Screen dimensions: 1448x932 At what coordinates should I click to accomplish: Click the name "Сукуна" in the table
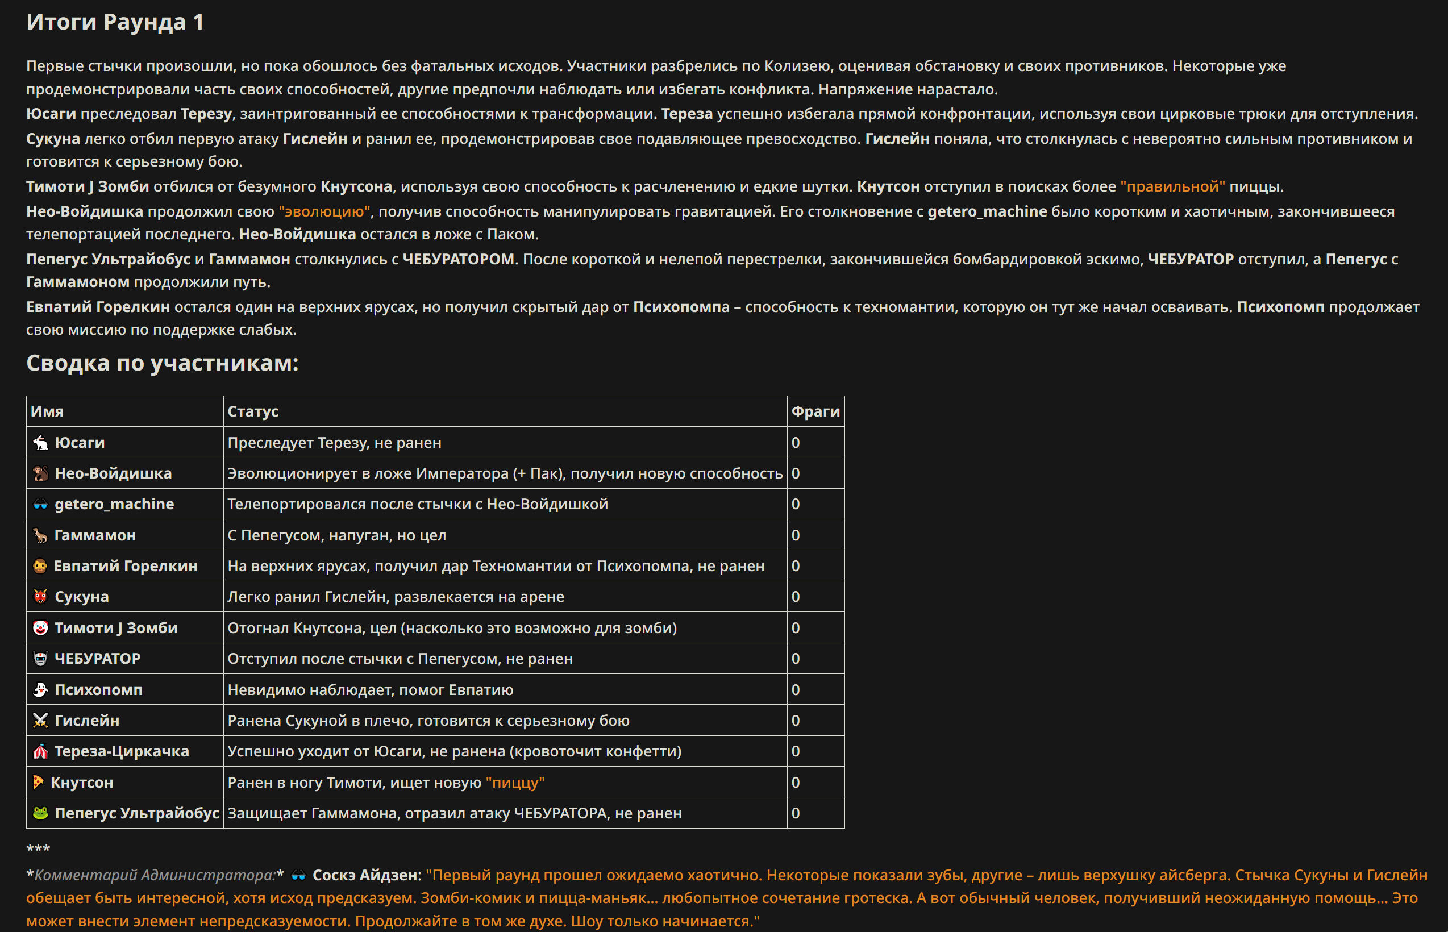pyautogui.click(x=82, y=597)
